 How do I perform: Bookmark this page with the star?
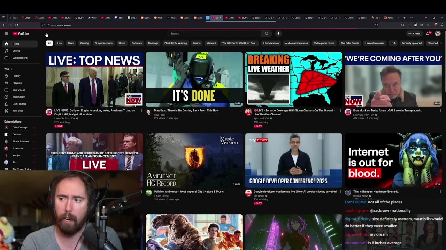(376, 25)
